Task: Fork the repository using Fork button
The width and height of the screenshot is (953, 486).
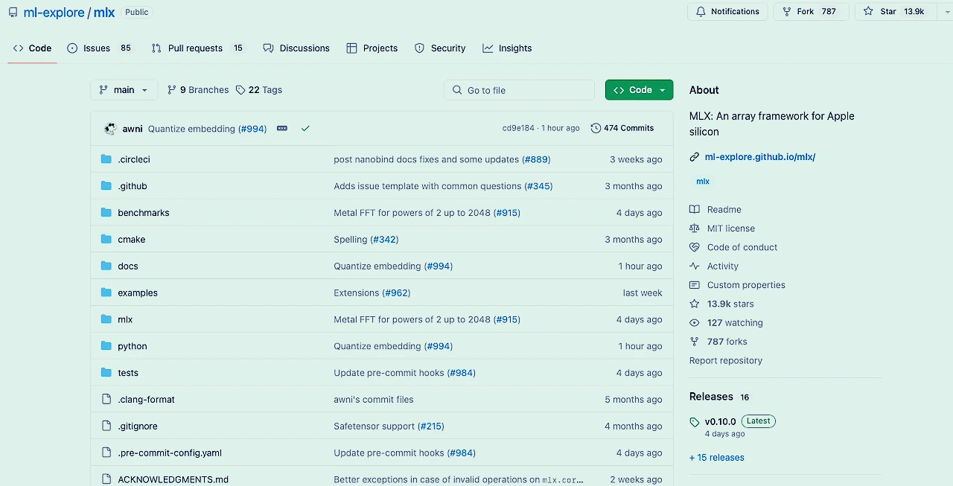Action: click(811, 12)
